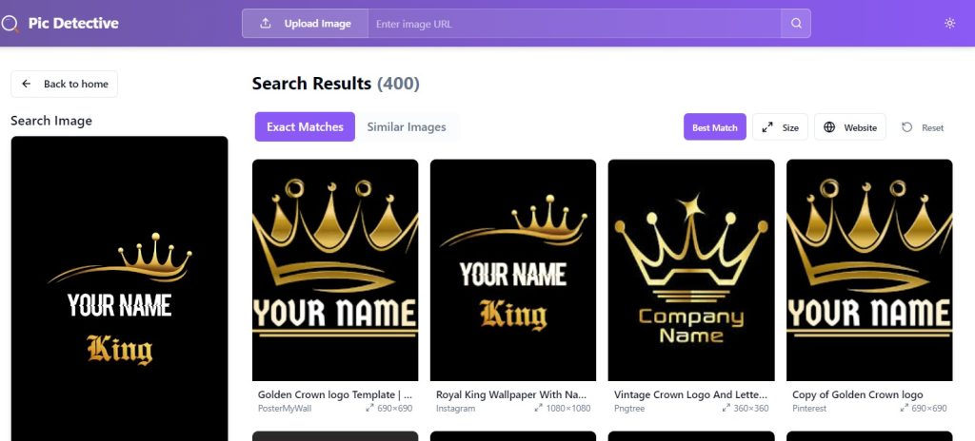Screen dimensions: 975x441
Task: Click the Pic Detective magnifier logo
Action: [10, 24]
